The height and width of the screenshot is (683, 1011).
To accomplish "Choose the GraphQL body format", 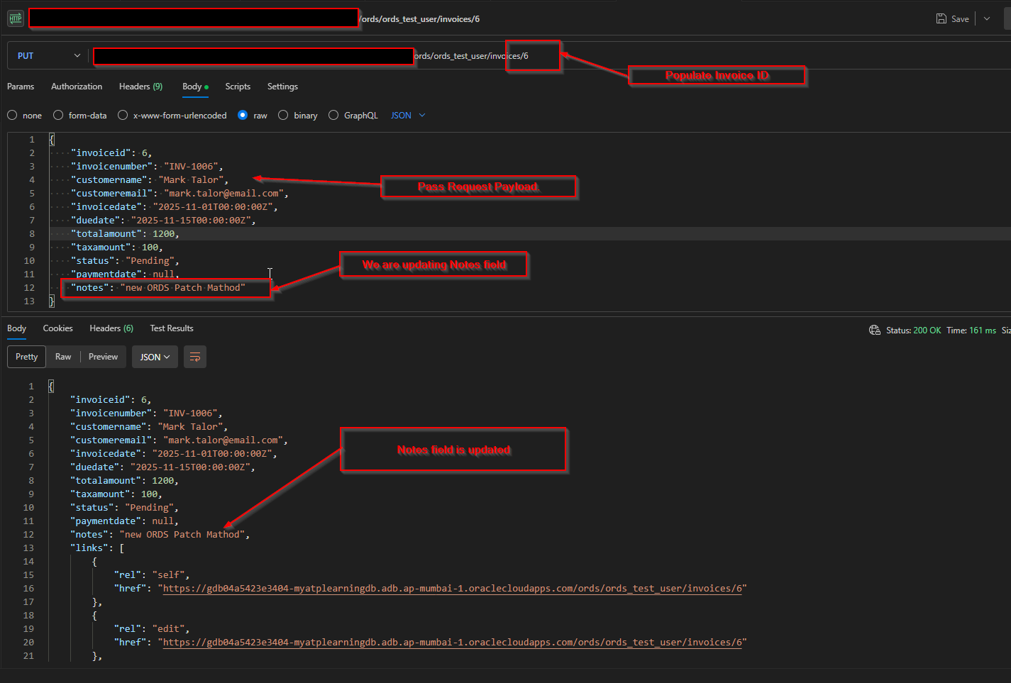I will point(333,115).
